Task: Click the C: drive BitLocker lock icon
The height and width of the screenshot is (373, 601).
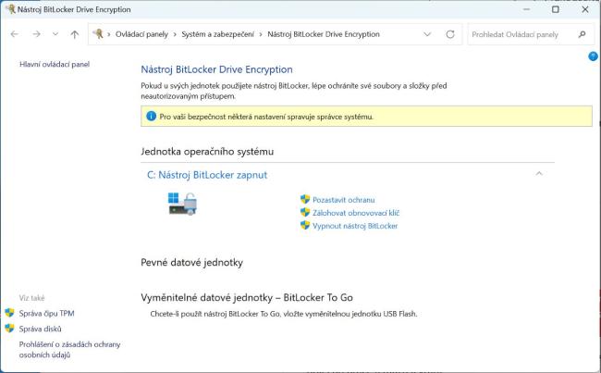Action: (x=181, y=204)
